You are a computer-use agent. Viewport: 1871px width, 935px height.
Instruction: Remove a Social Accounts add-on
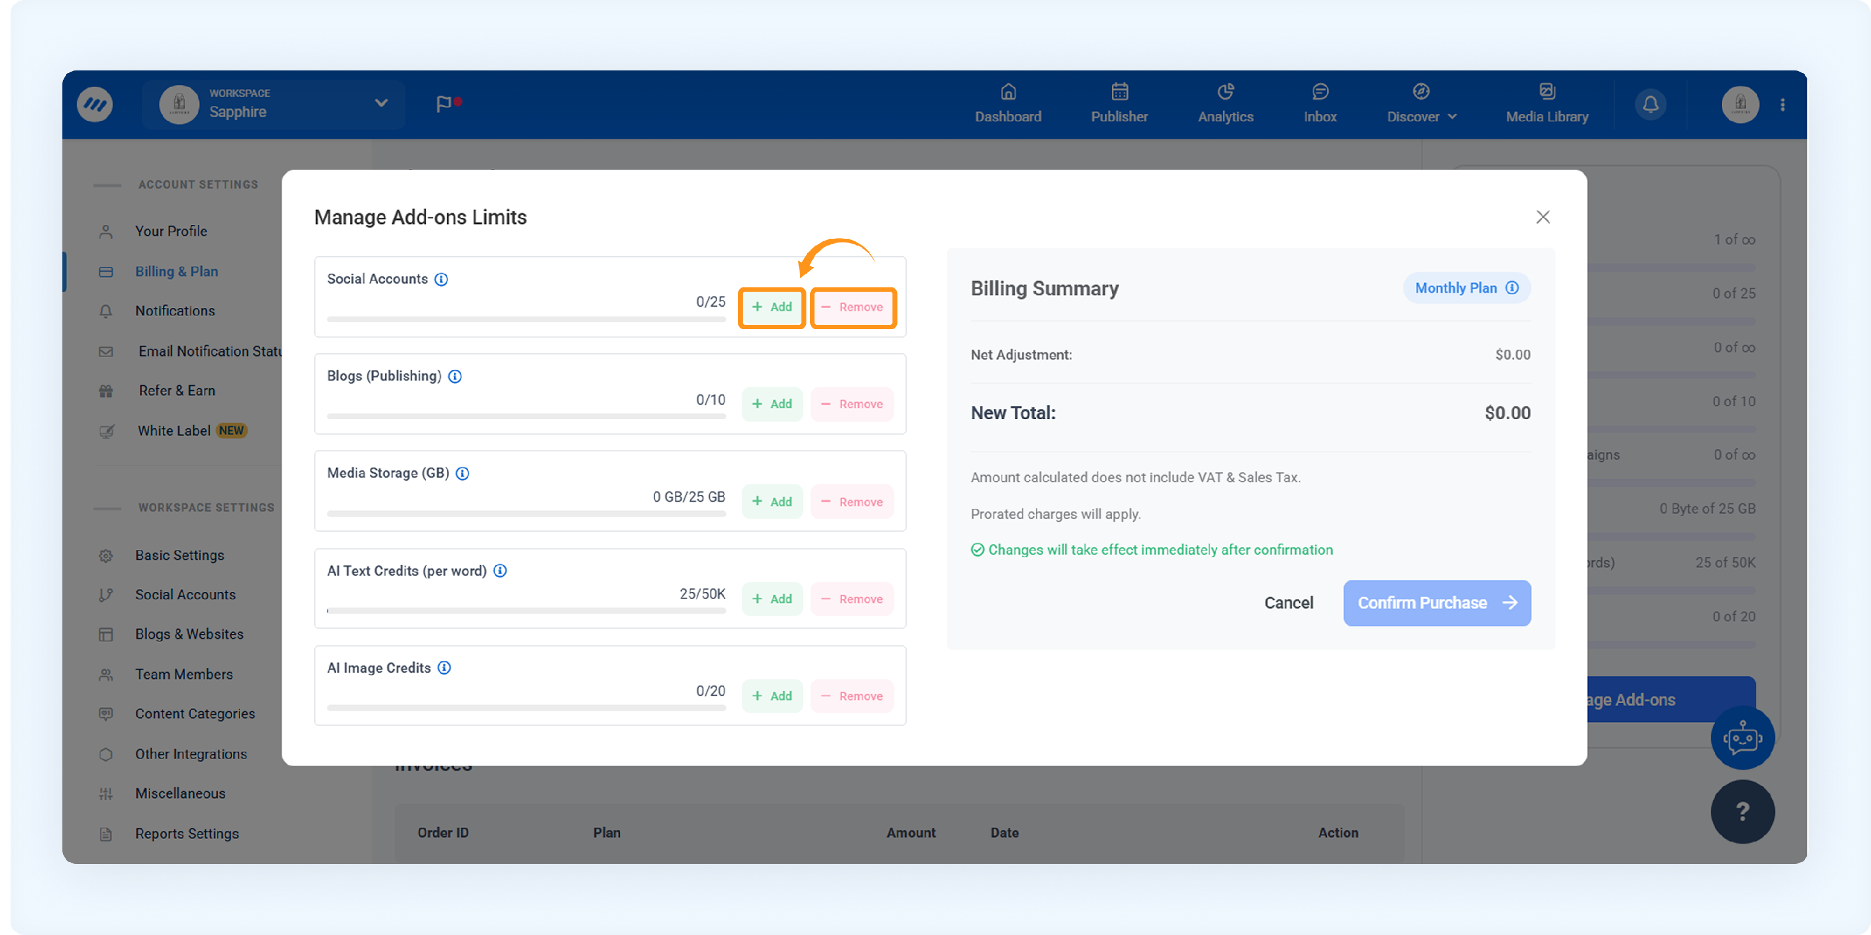(x=853, y=307)
